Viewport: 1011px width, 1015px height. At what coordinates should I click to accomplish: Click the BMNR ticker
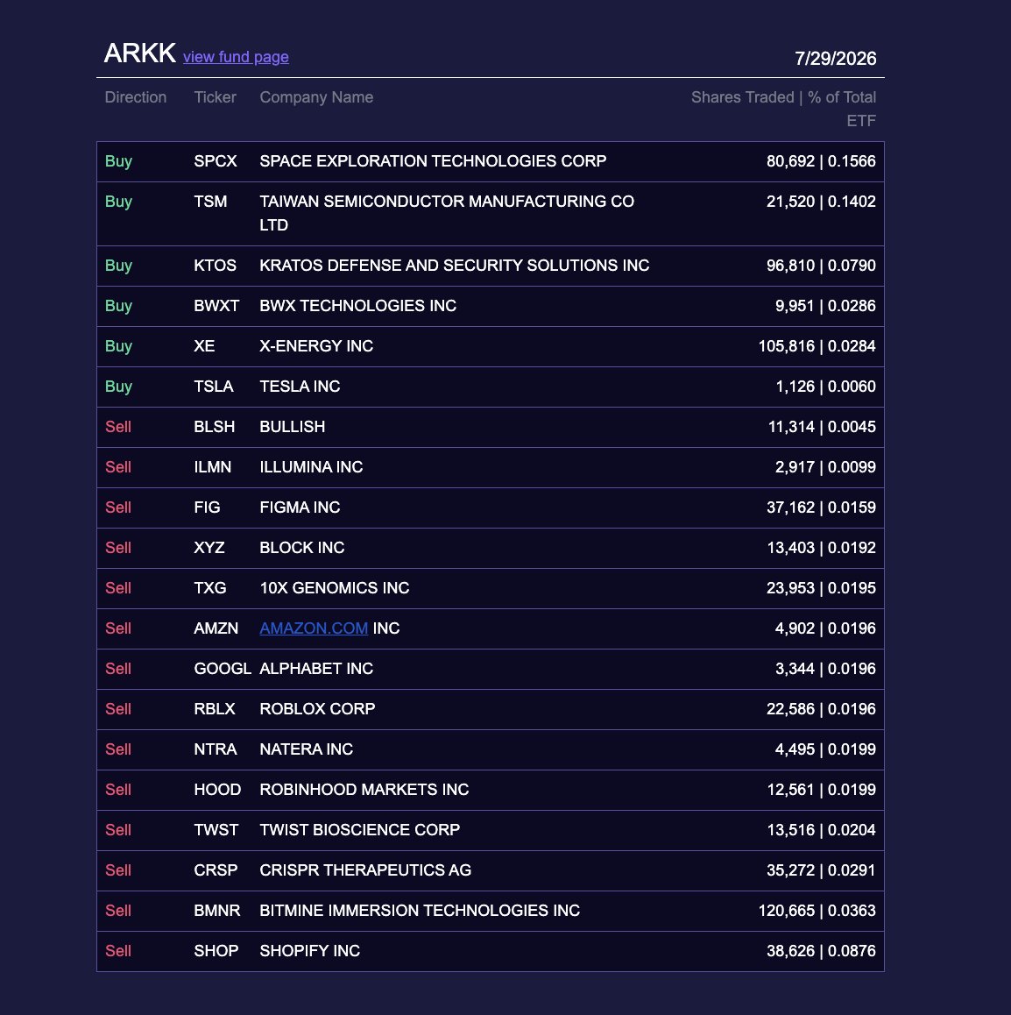point(217,910)
